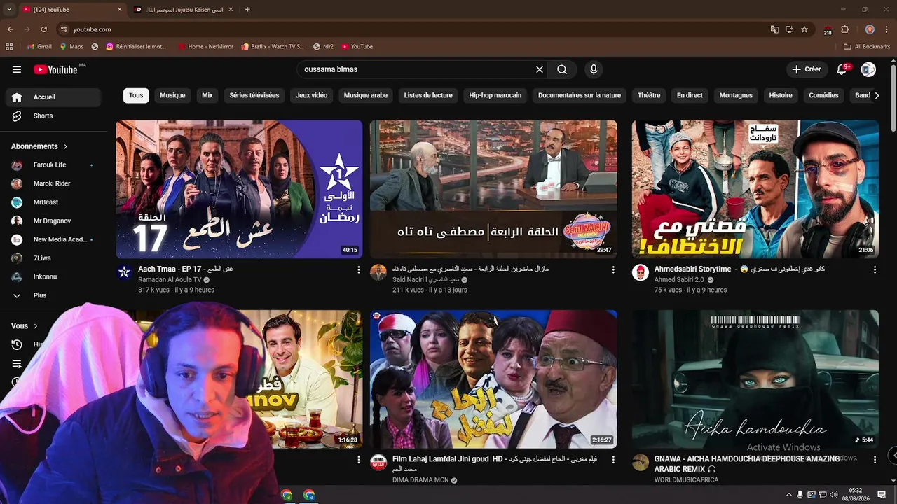
Task: Select the Mix category chip
Action: [x=207, y=96]
